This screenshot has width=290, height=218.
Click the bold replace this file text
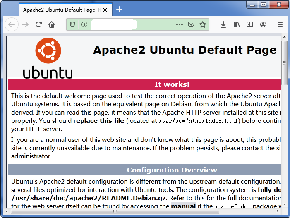[x=98, y=121]
